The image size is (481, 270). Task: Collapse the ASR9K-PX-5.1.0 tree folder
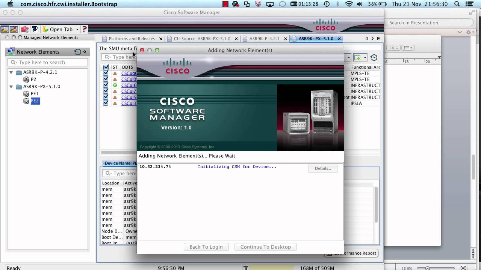coord(11,87)
